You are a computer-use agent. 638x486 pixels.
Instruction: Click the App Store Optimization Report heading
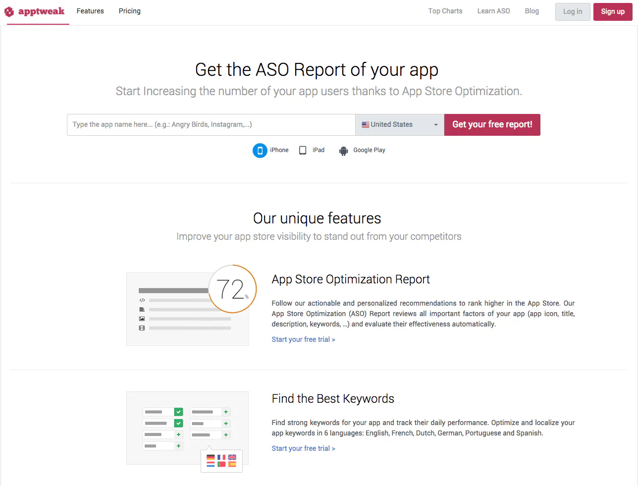pyautogui.click(x=351, y=279)
